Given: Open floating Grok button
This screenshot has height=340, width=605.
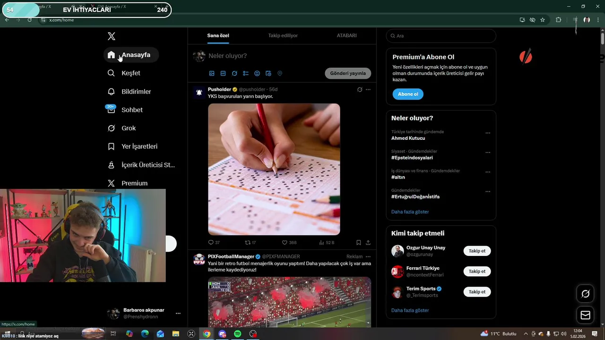Looking at the screenshot, I should [x=586, y=294].
